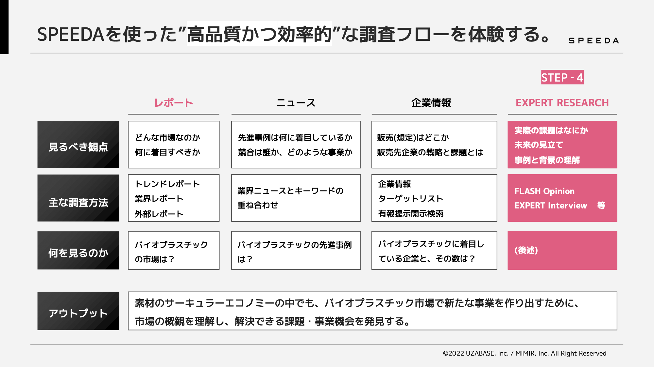Image resolution: width=654 pixels, height=367 pixels.
Task: Click the どんな市場なのか text
Action: click(x=167, y=138)
